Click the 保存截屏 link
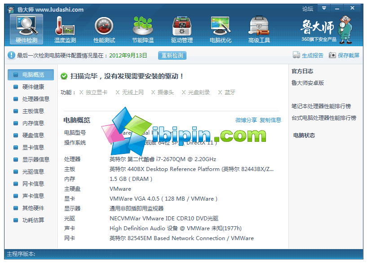 coord(349,55)
